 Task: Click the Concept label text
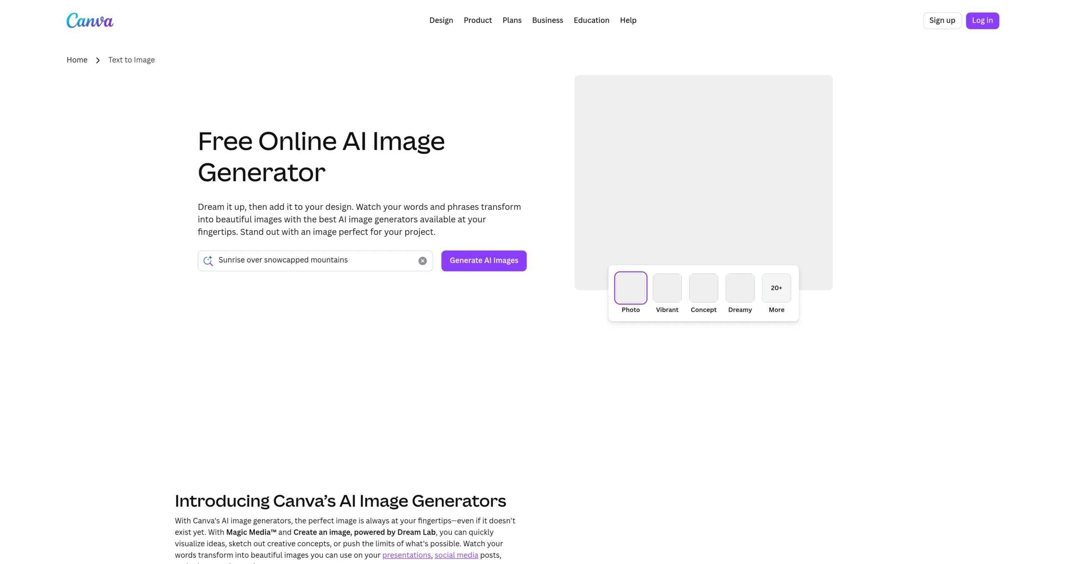pyautogui.click(x=703, y=310)
